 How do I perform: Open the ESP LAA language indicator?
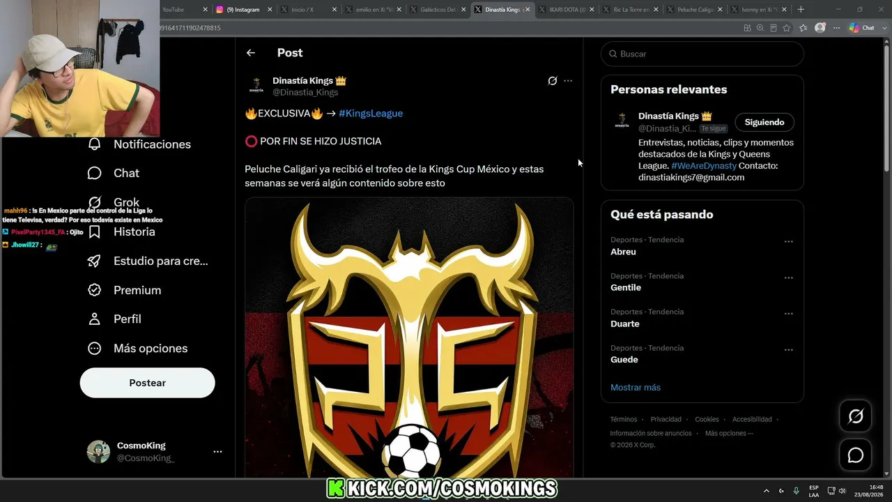click(814, 491)
